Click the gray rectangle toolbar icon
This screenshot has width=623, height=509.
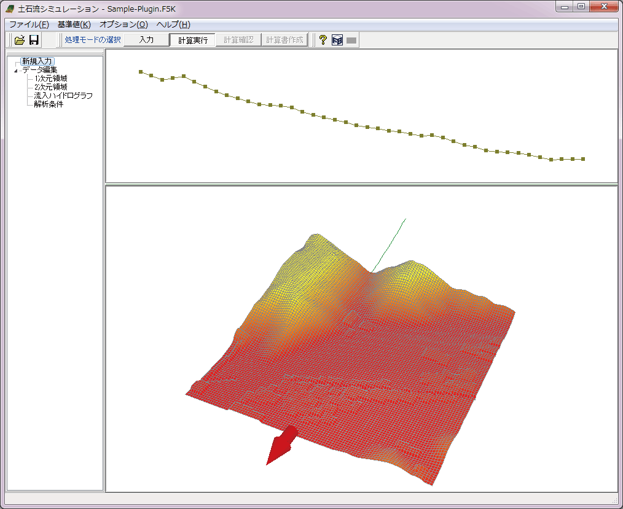[351, 41]
